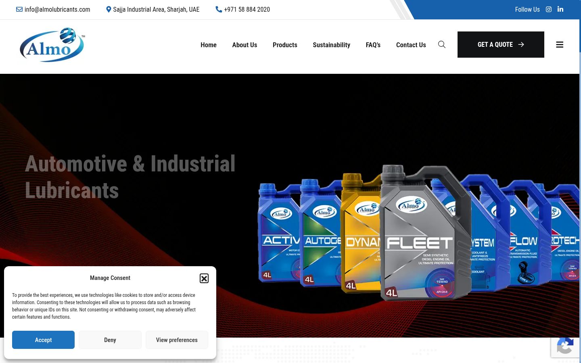
Task: Go to the Home menu item
Action: point(209,45)
